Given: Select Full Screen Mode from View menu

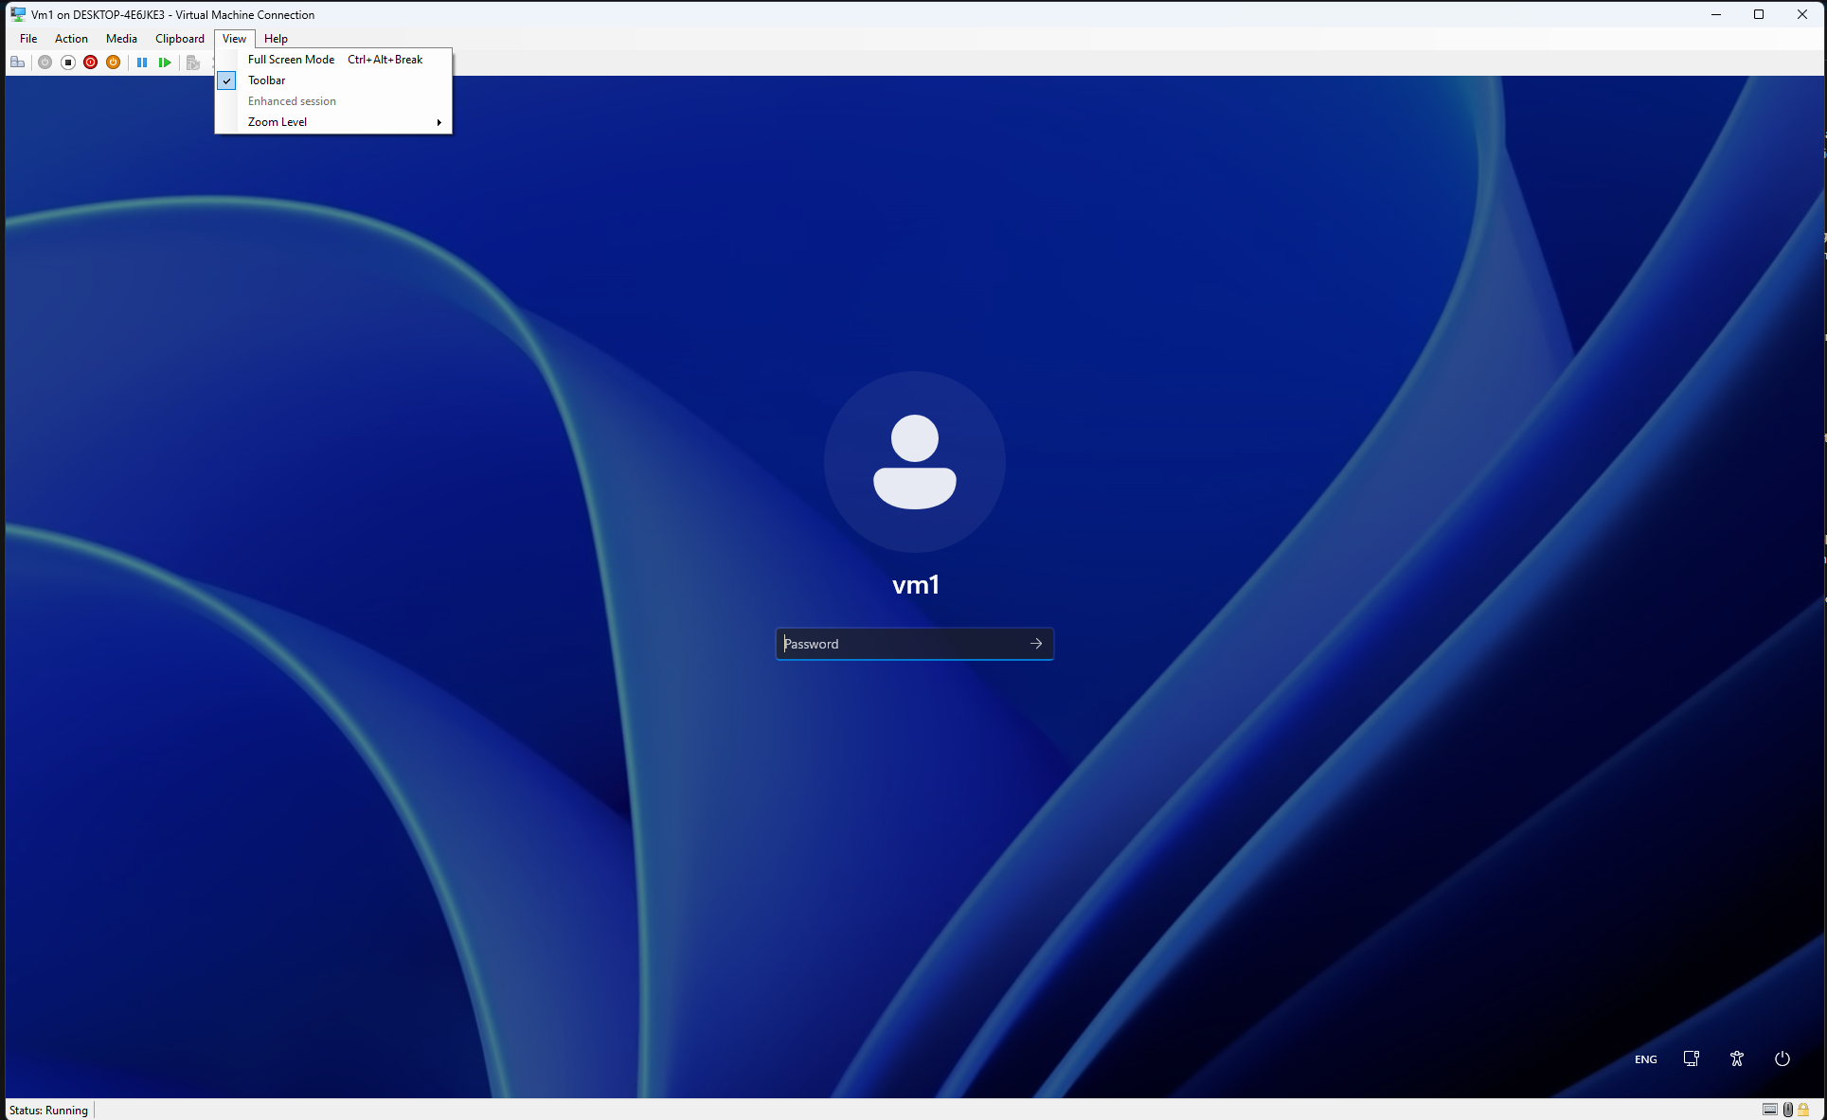Looking at the screenshot, I should pyautogui.click(x=292, y=60).
